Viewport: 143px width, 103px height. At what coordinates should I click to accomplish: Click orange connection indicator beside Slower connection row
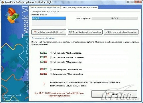[46, 57]
